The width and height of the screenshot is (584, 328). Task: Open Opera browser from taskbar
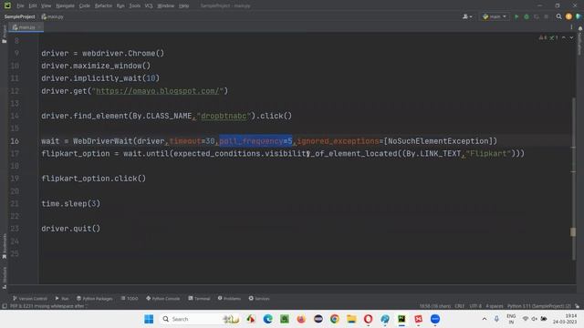[368, 319]
